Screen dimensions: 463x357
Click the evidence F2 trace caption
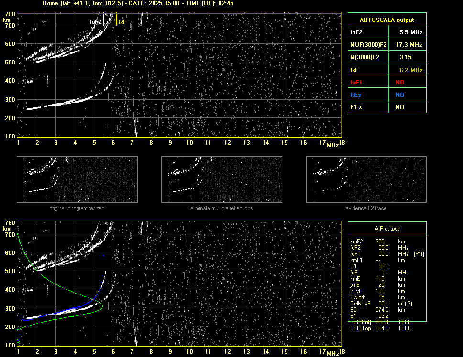[x=366, y=208]
